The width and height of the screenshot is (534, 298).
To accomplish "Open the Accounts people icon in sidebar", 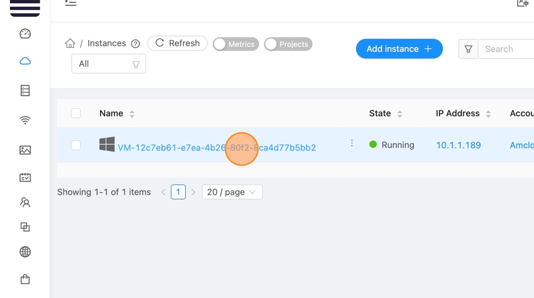I will click(x=25, y=203).
